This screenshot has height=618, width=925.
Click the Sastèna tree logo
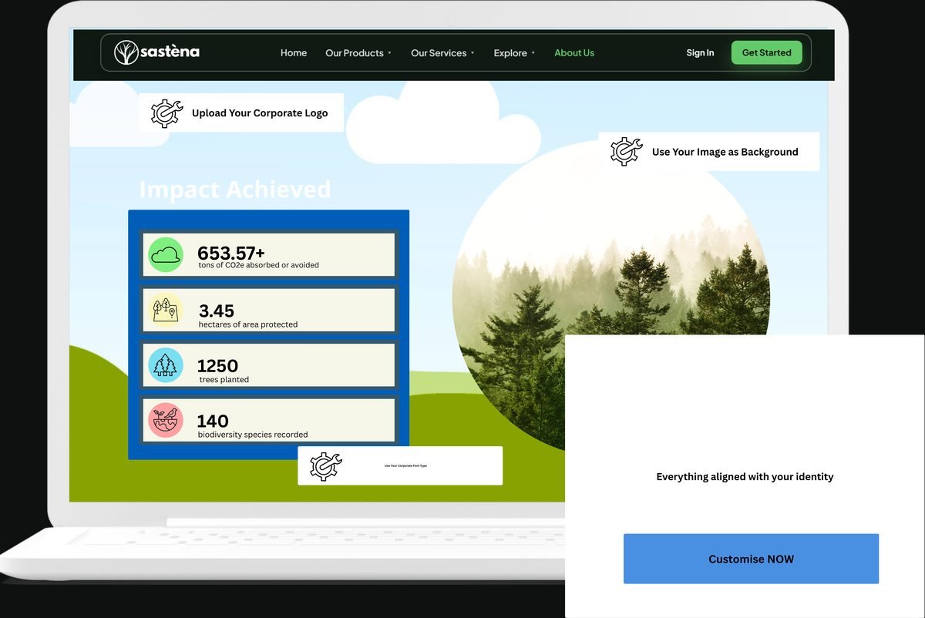(126, 52)
